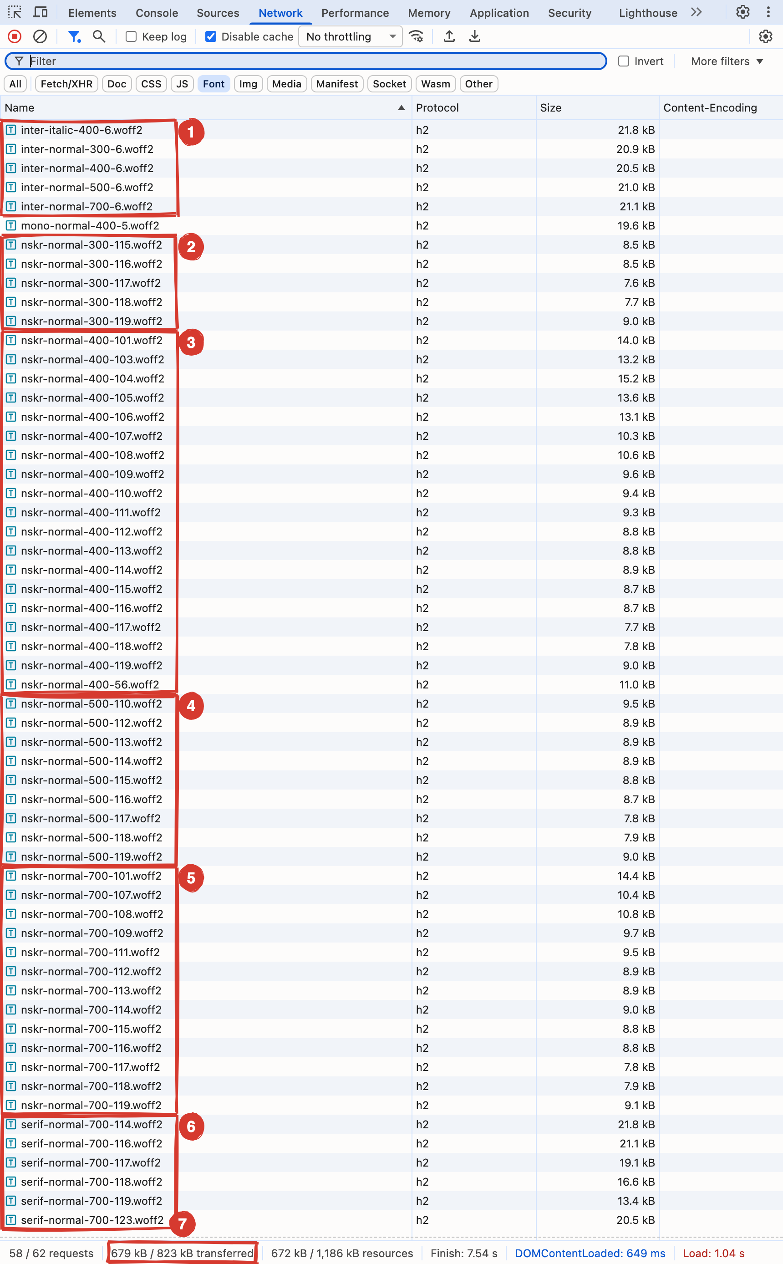This screenshot has height=1264, width=783.
Task: Expand the More filters dropdown
Action: (727, 61)
